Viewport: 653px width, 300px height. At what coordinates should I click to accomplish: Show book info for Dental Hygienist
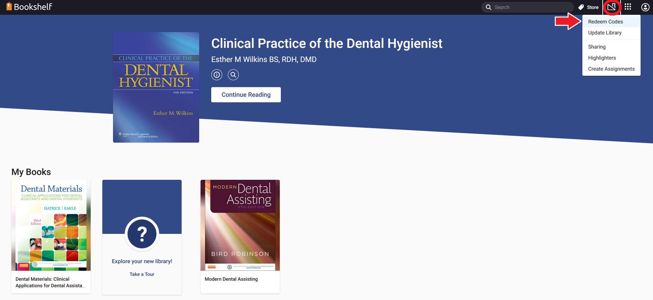click(217, 75)
